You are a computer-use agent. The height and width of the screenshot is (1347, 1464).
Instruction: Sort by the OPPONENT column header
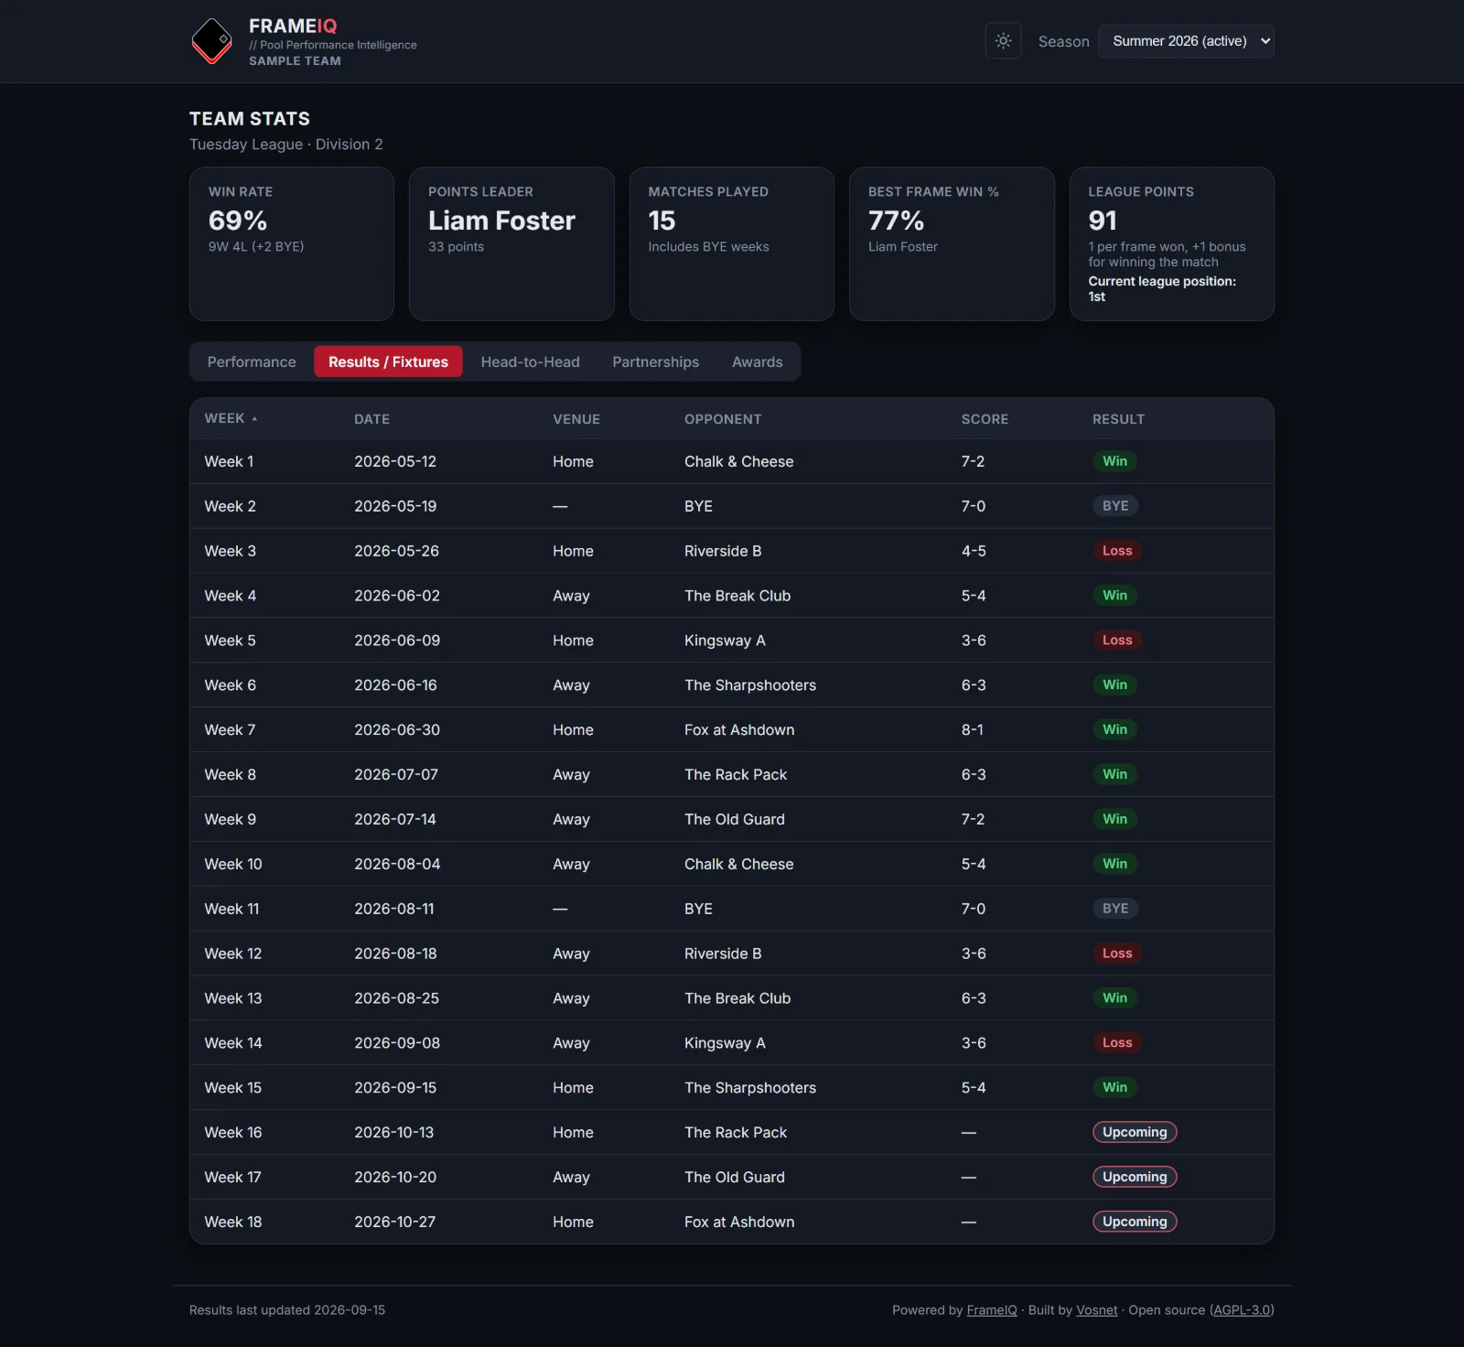click(x=723, y=419)
